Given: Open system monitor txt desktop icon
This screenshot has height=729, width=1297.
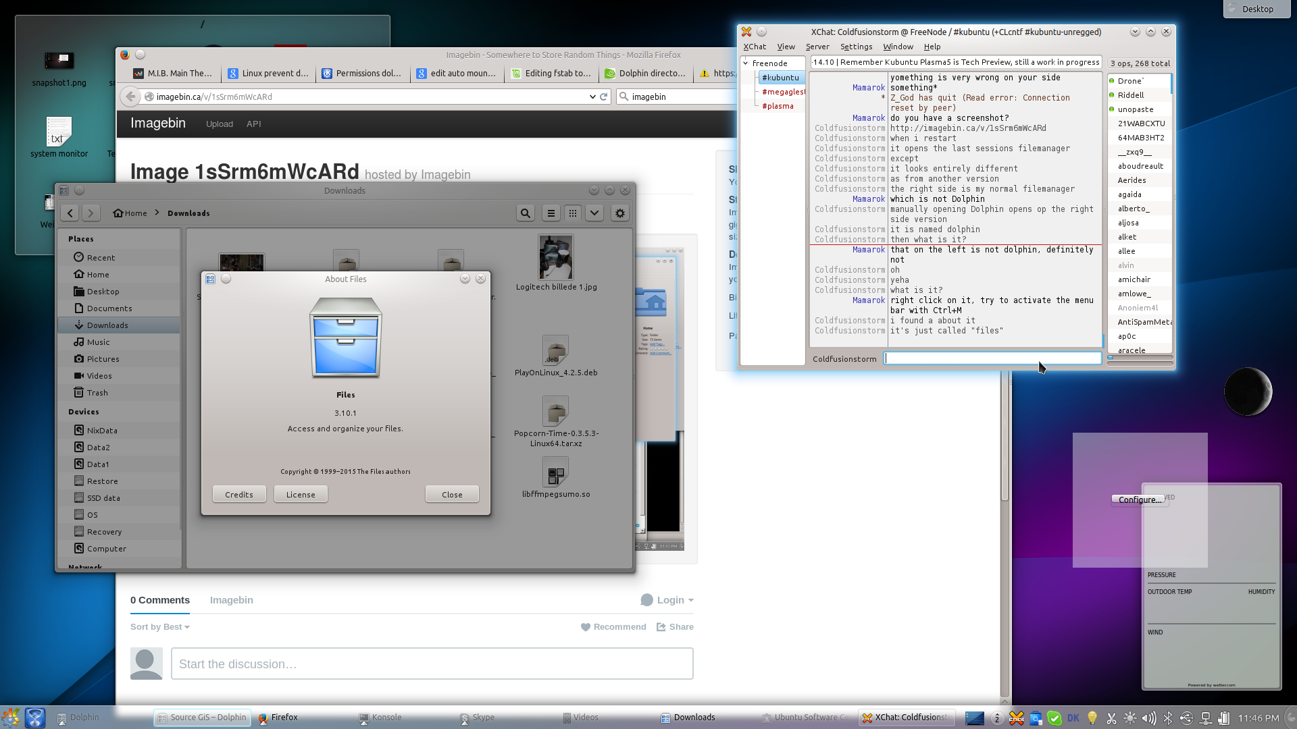Looking at the screenshot, I should click(x=59, y=137).
